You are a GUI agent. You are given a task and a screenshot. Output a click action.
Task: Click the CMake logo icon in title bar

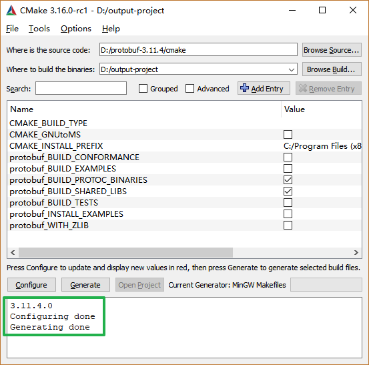point(11,11)
